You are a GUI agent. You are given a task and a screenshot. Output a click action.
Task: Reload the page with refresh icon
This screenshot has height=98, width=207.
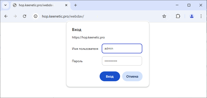click(24, 16)
